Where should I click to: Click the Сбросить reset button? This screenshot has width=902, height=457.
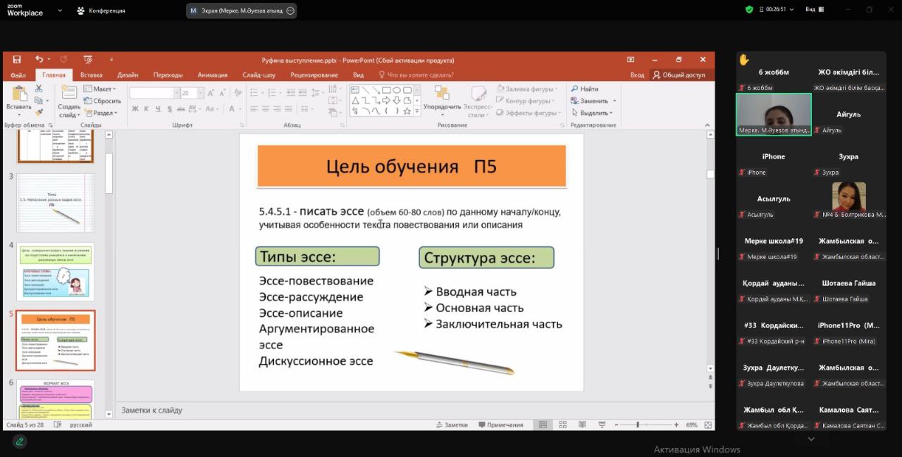click(x=102, y=101)
